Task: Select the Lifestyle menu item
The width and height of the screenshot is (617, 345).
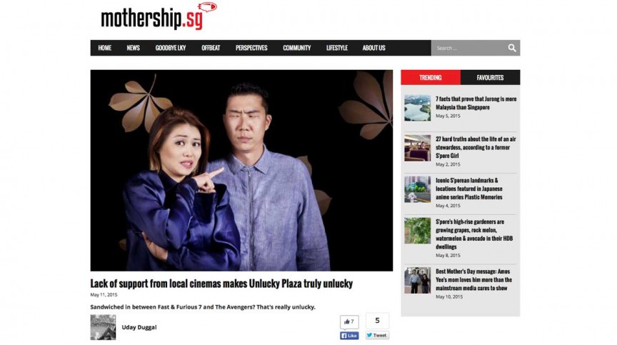Action: pos(337,48)
